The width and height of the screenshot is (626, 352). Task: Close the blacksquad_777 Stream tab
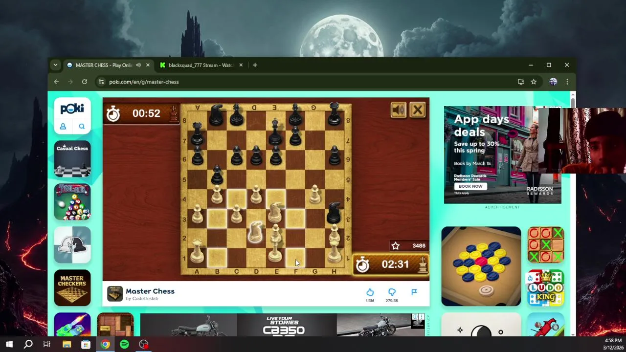coord(241,65)
